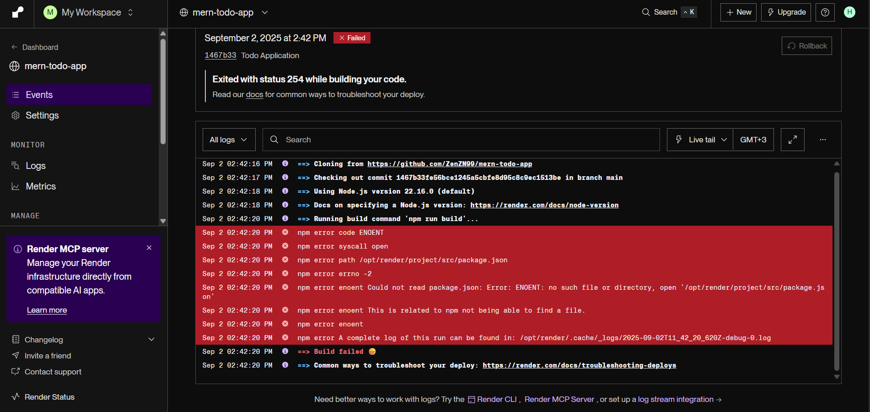The width and height of the screenshot is (870, 412).
Task: Open the Live tail dropdown
Action: [x=700, y=140]
